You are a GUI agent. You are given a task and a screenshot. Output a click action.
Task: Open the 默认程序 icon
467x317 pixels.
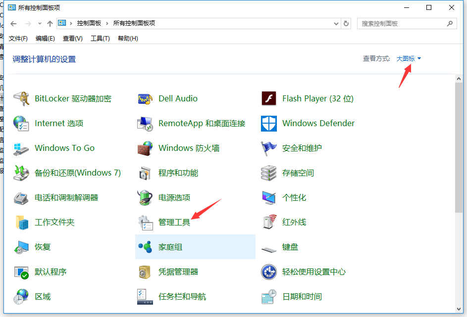point(21,272)
